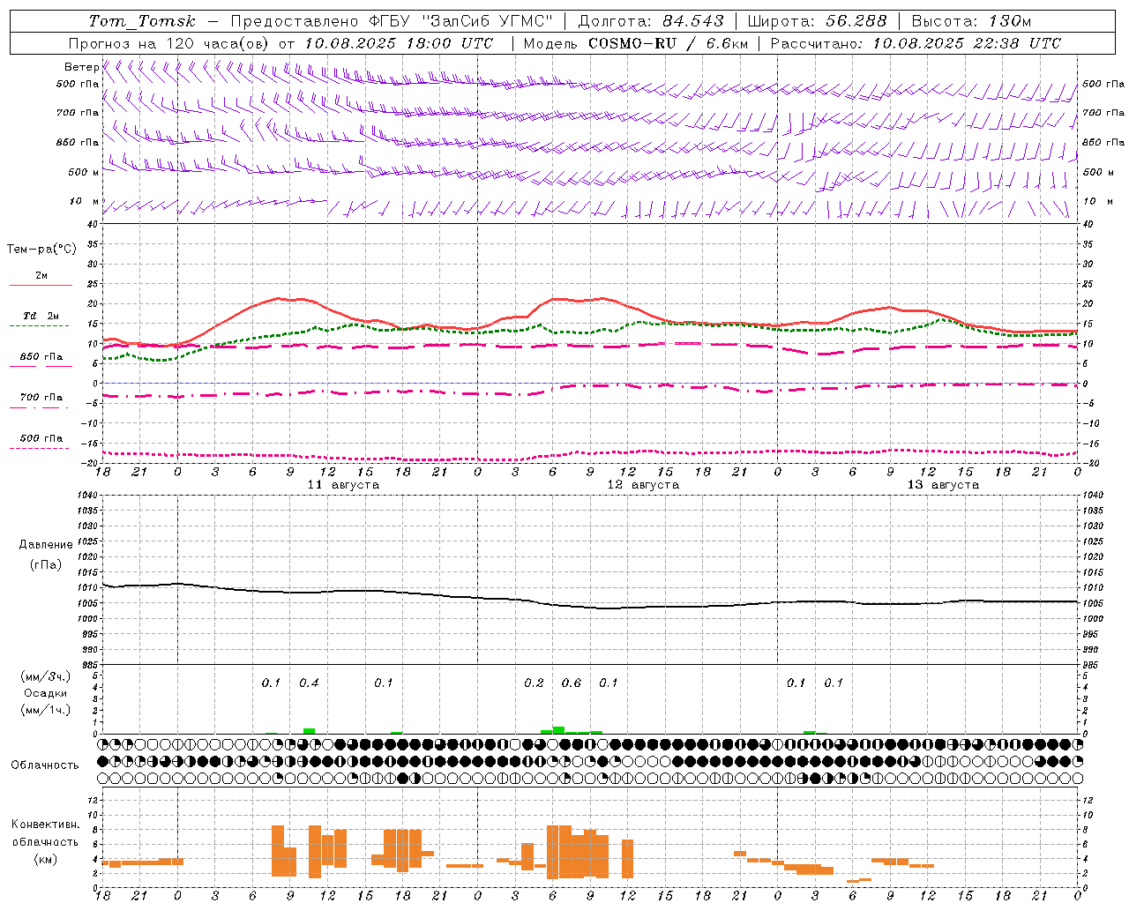Click the Tom_Tomsk station title
Image resolution: width=1129 pixels, height=903 pixels.
pyautogui.click(x=143, y=21)
